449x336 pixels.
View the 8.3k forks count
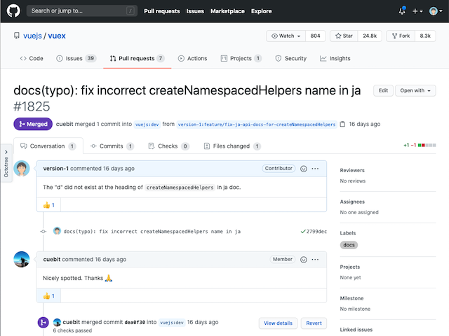[x=425, y=36]
